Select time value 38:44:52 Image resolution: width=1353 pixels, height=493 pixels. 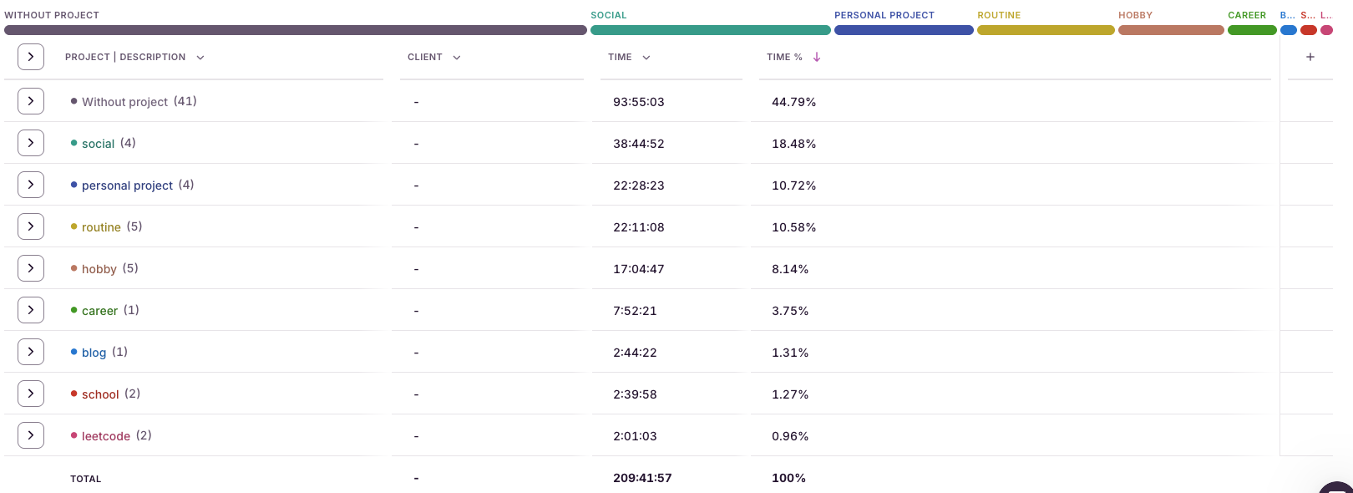click(x=639, y=144)
